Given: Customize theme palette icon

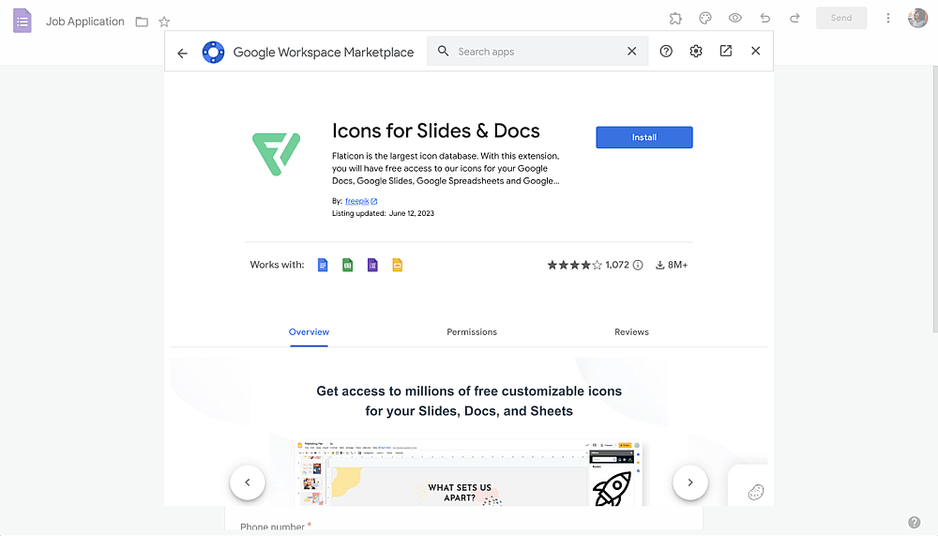Looking at the screenshot, I should tap(705, 19).
